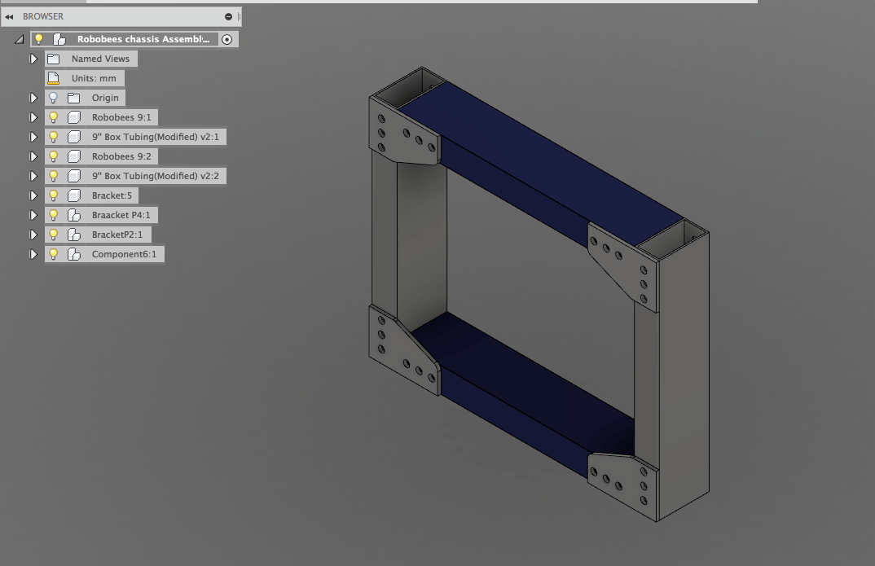Toggle the Origin visibility lightbulb

click(53, 98)
